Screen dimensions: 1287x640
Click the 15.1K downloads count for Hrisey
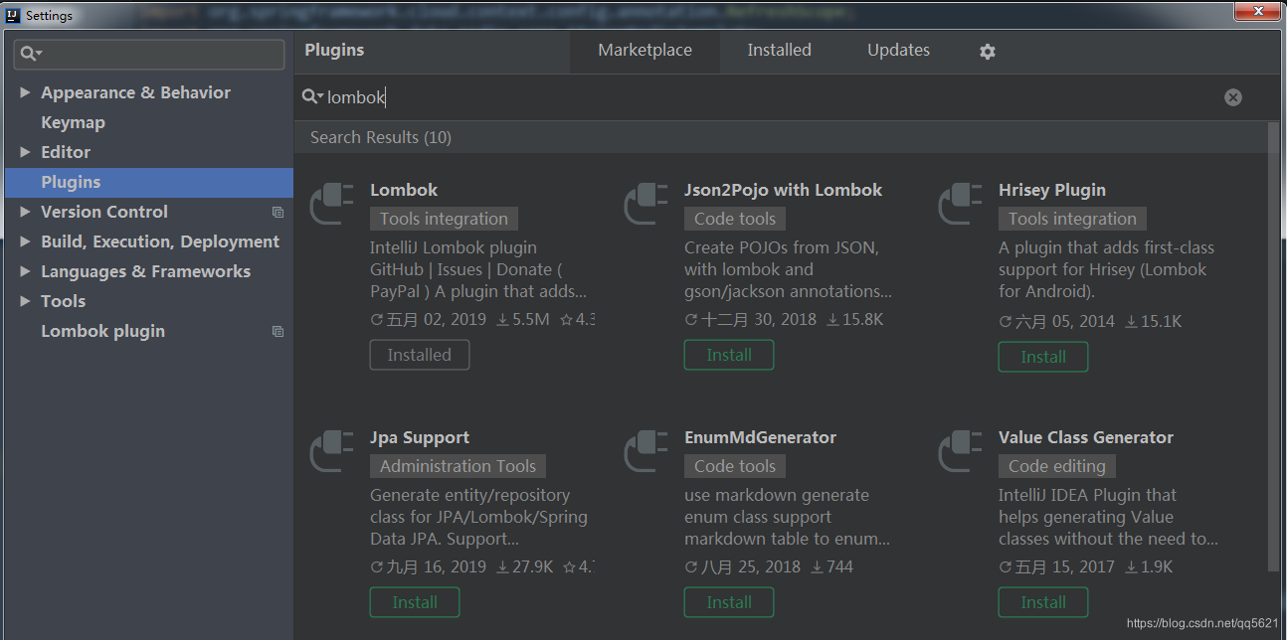[1153, 322]
